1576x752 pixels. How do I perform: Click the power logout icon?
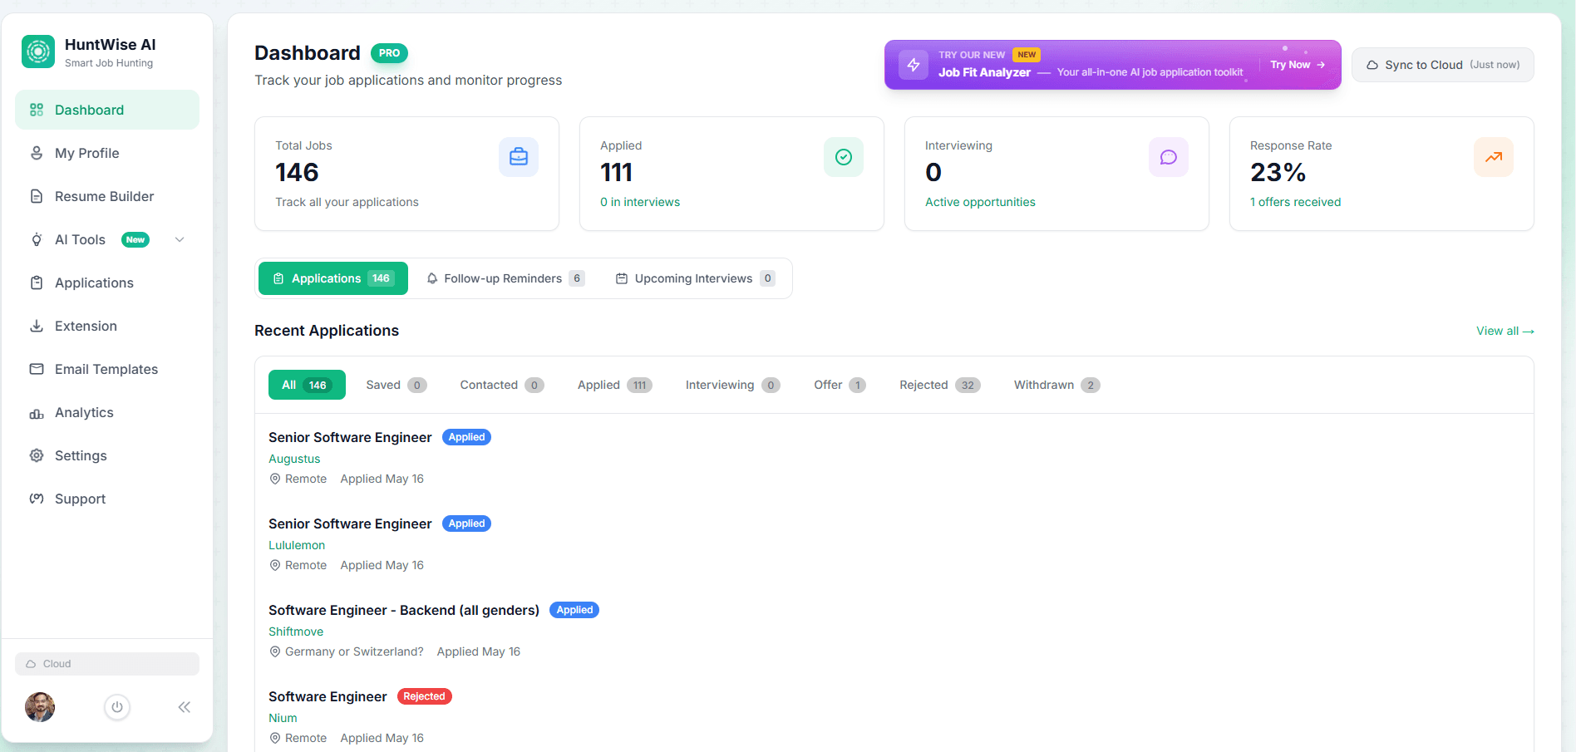click(x=117, y=707)
